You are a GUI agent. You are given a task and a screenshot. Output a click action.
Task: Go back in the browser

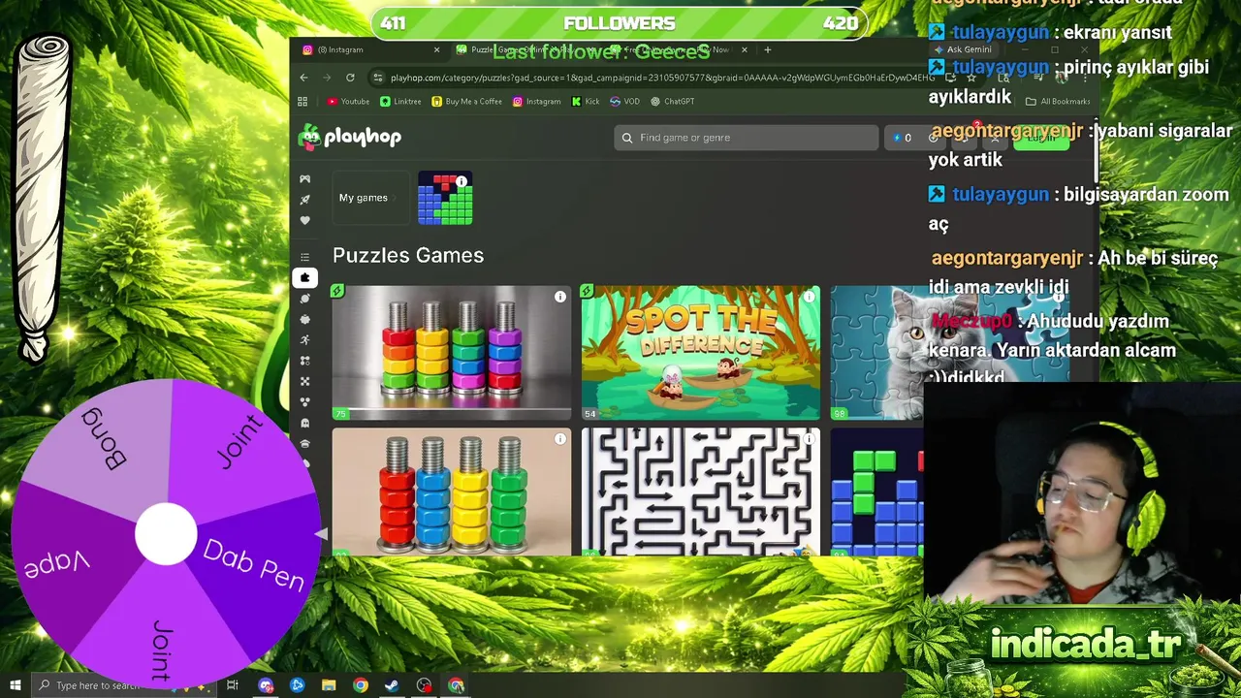pyautogui.click(x=303, y=78)
